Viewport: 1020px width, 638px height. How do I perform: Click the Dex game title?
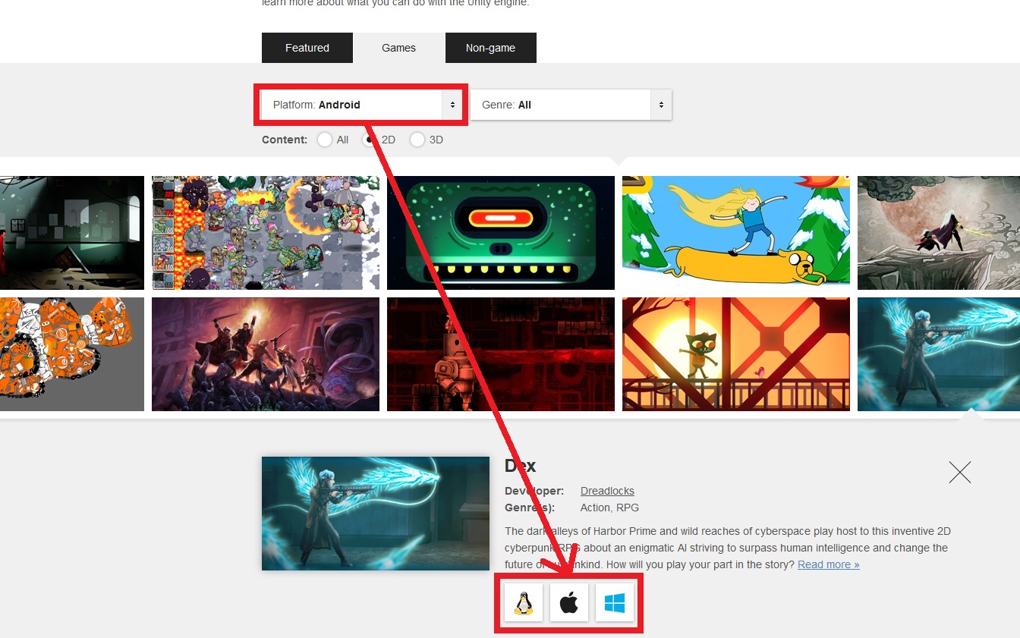coord(521,466)
